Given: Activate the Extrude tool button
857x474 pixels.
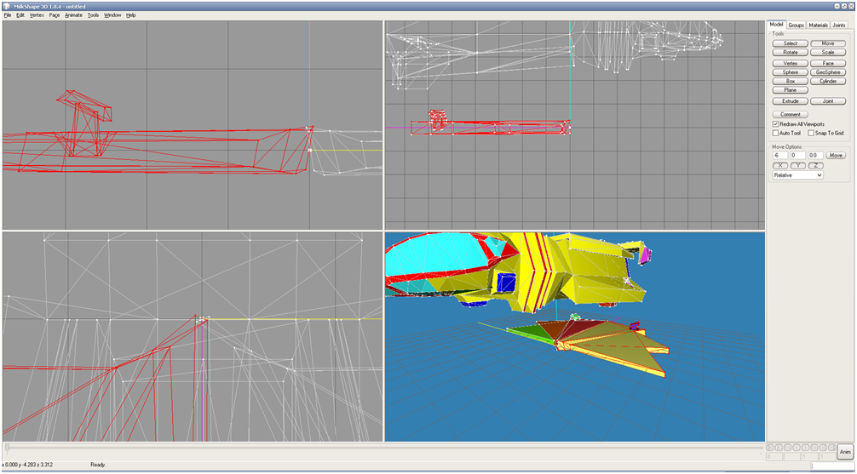Looking at the screenshot, I should pyautogui.click(x=791, y=101).
